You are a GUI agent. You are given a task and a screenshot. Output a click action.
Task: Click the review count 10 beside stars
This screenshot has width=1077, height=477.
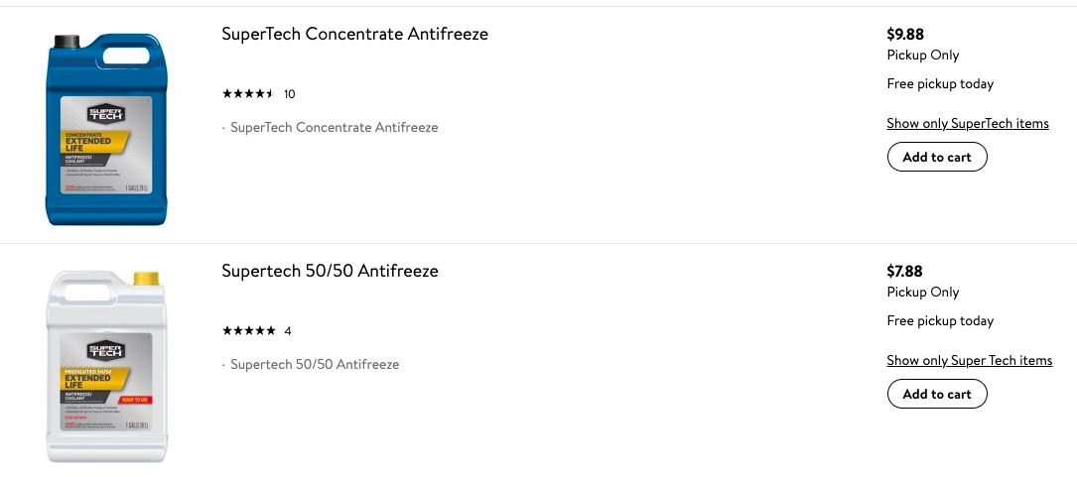tap(290, 94)
